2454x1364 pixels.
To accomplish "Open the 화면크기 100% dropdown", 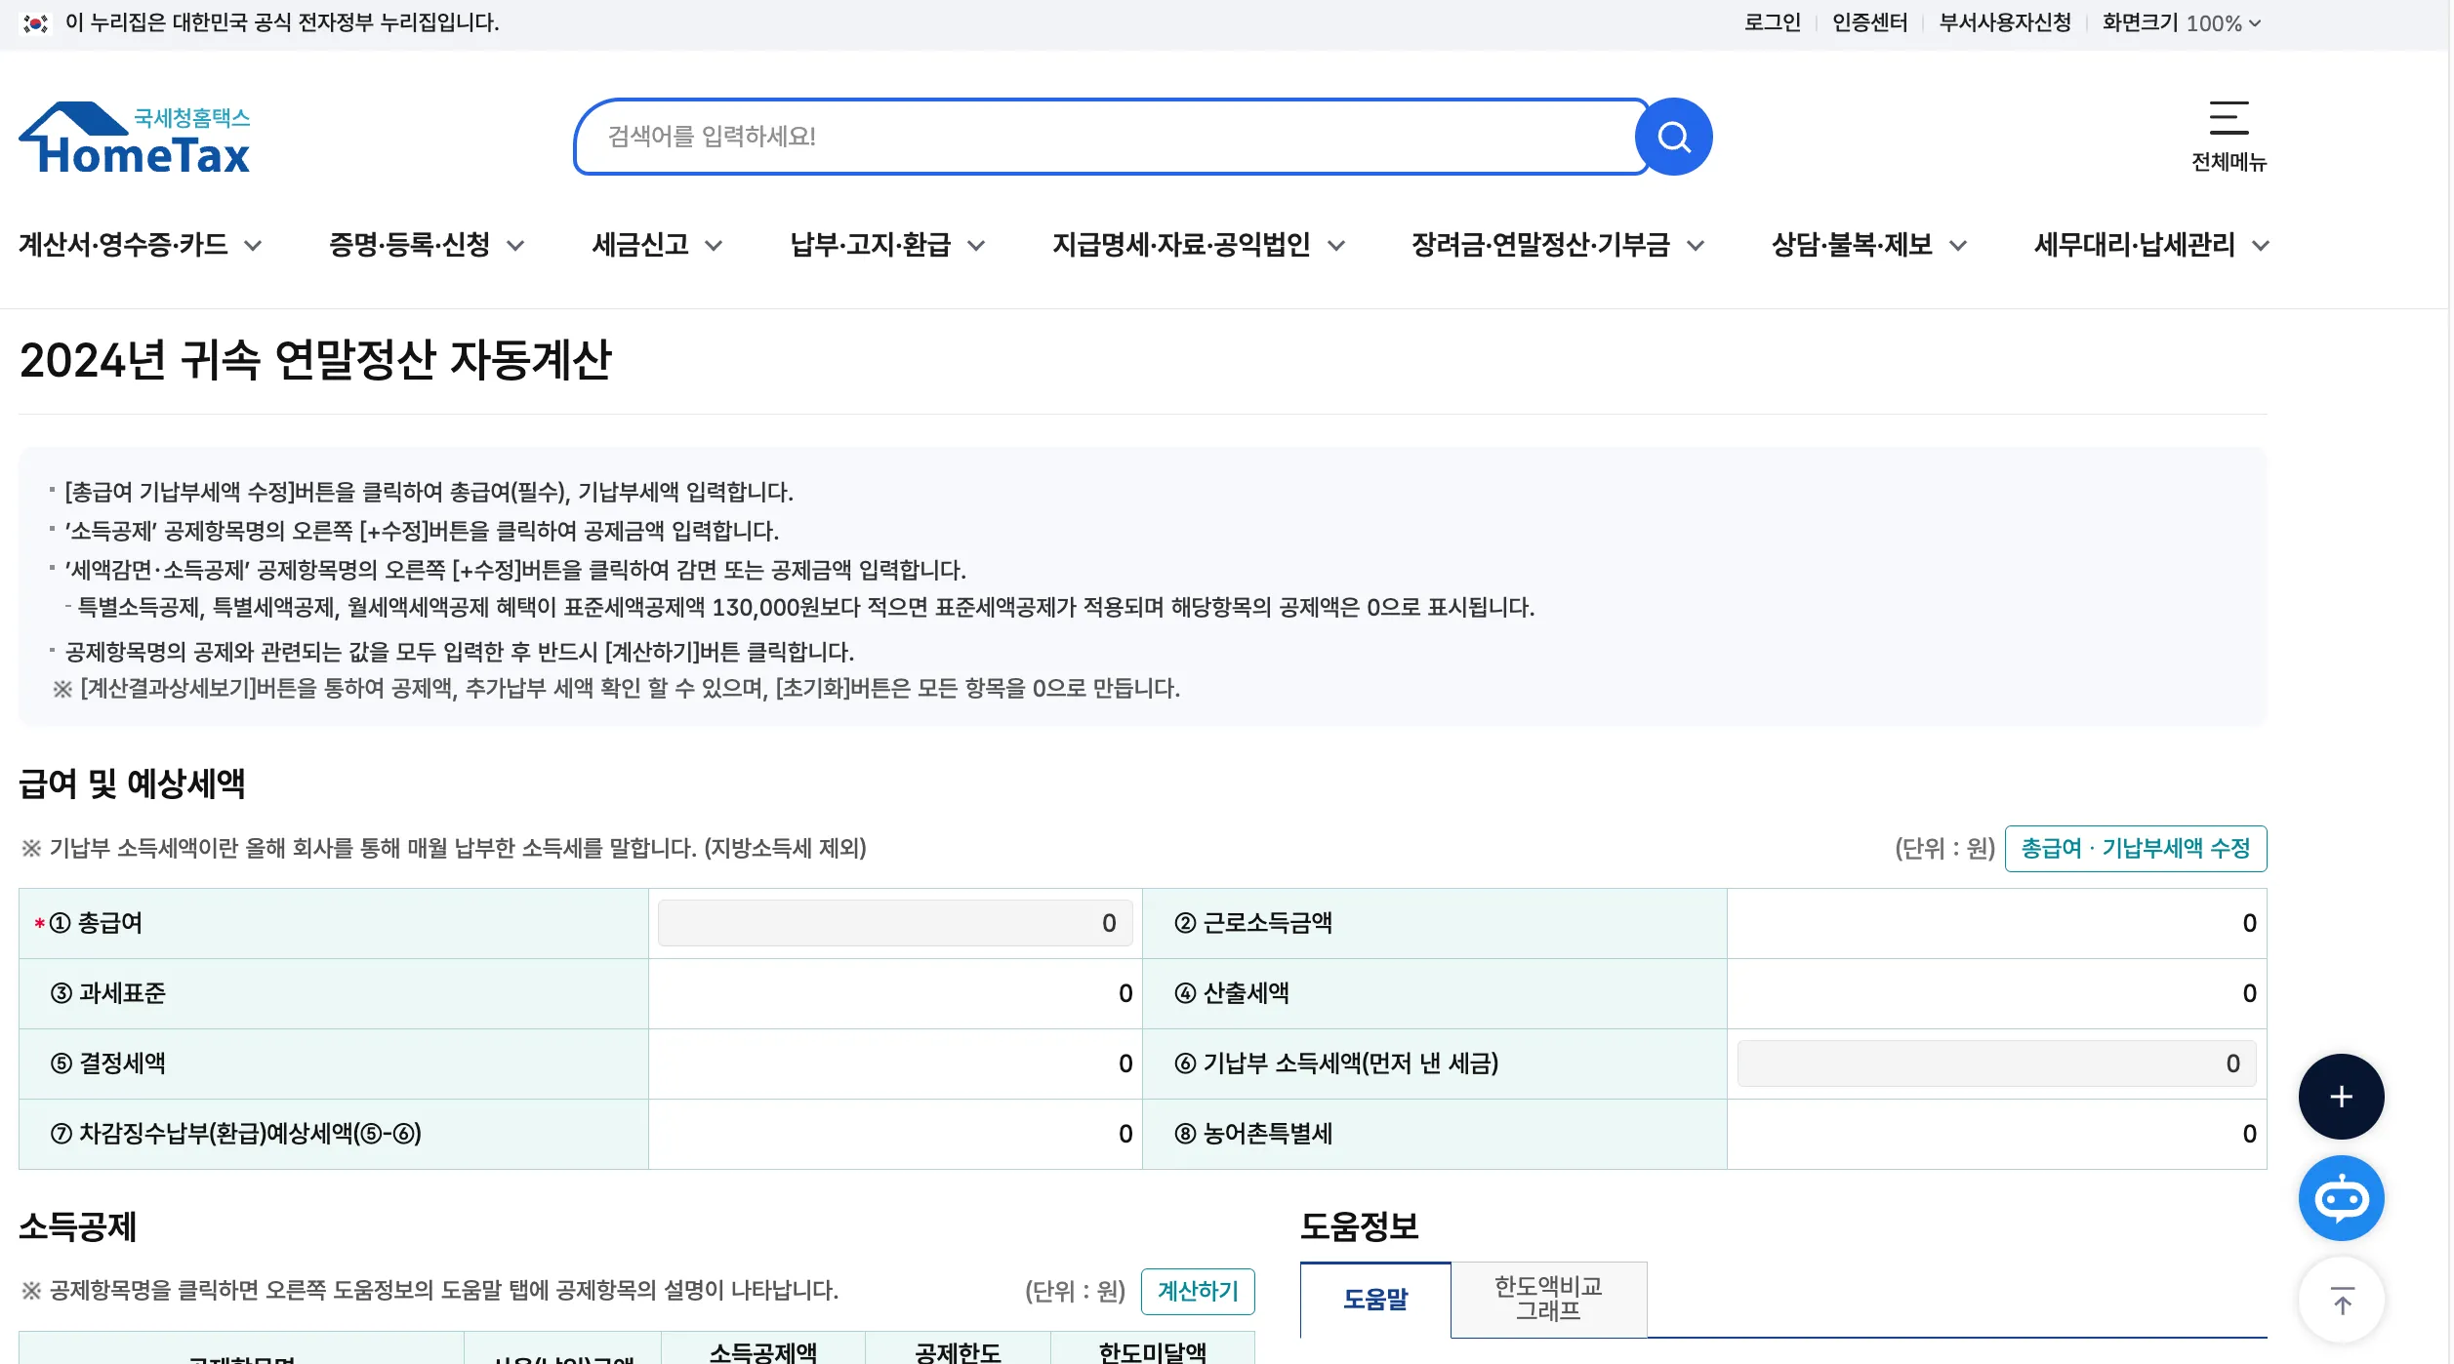I will [x=2179, y=23].
